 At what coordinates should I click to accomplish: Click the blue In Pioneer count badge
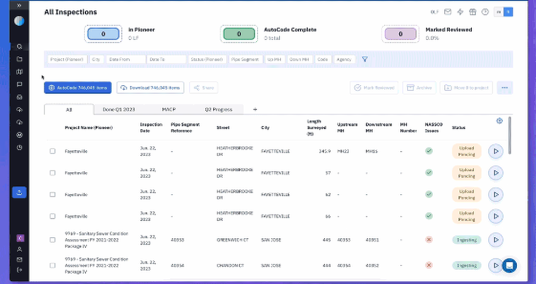point(103,34)
